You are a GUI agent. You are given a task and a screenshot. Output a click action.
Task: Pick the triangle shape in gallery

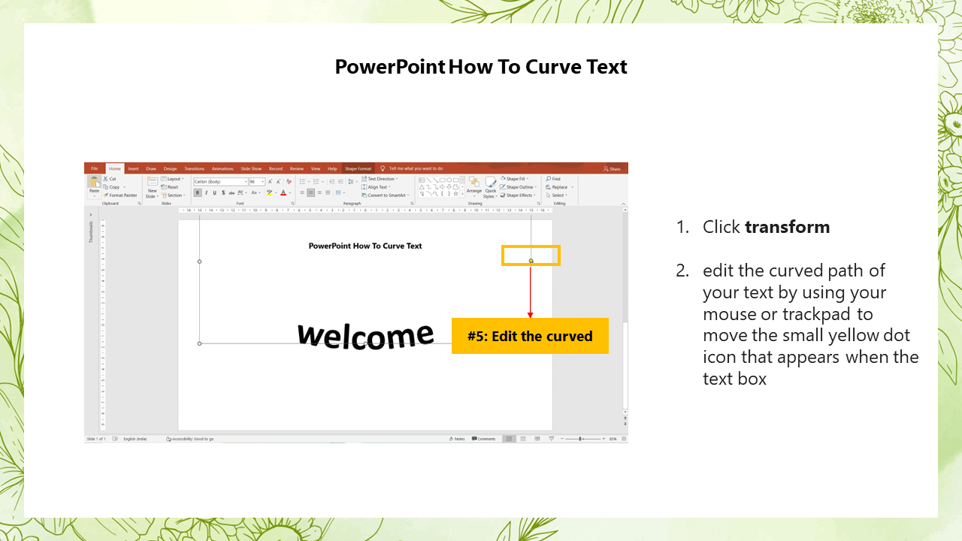[x=422, y=187]
